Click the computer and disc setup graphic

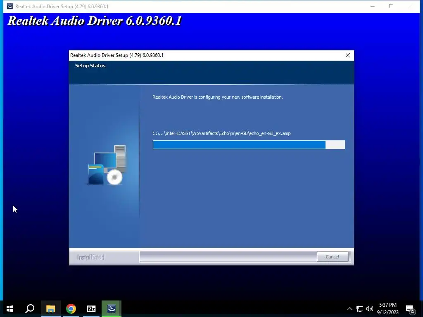[107, 165]
